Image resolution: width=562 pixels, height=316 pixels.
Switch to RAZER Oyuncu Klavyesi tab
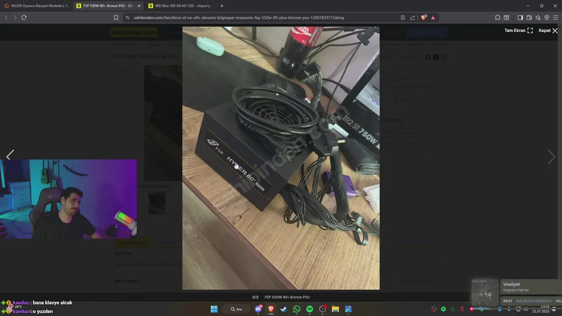click(x=36, y=6)
